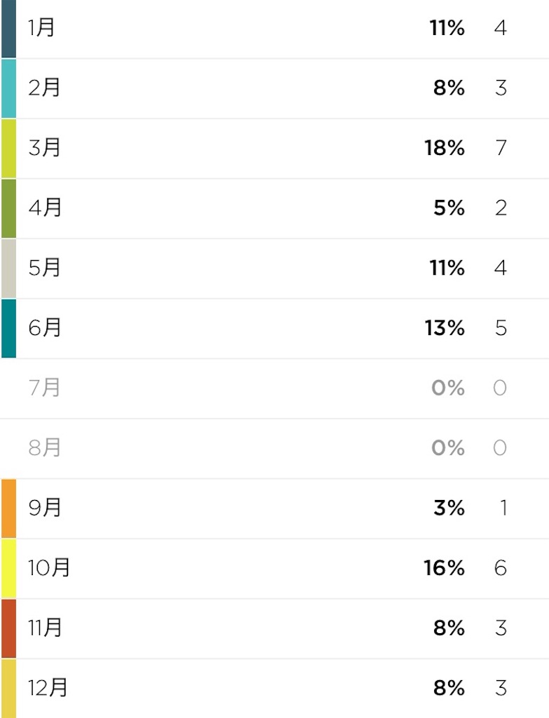549x718 pixels.
Task: Click the teal swatch beside 6月
Action: click(x=8, y=328)
